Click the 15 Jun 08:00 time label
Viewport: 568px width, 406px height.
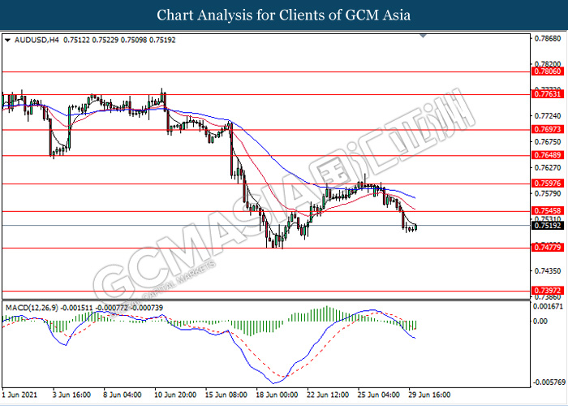coord(226,395)
